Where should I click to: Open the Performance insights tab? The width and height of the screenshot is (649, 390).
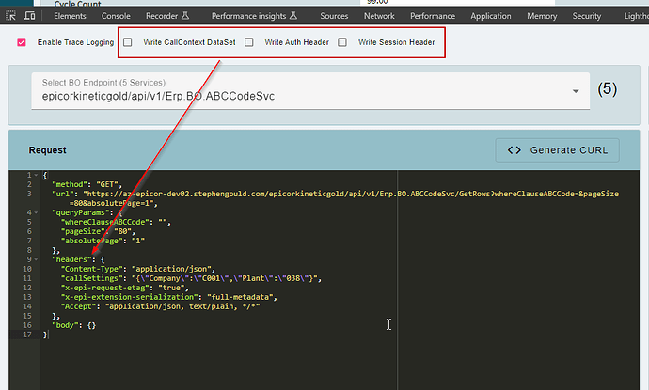(254, 16)
